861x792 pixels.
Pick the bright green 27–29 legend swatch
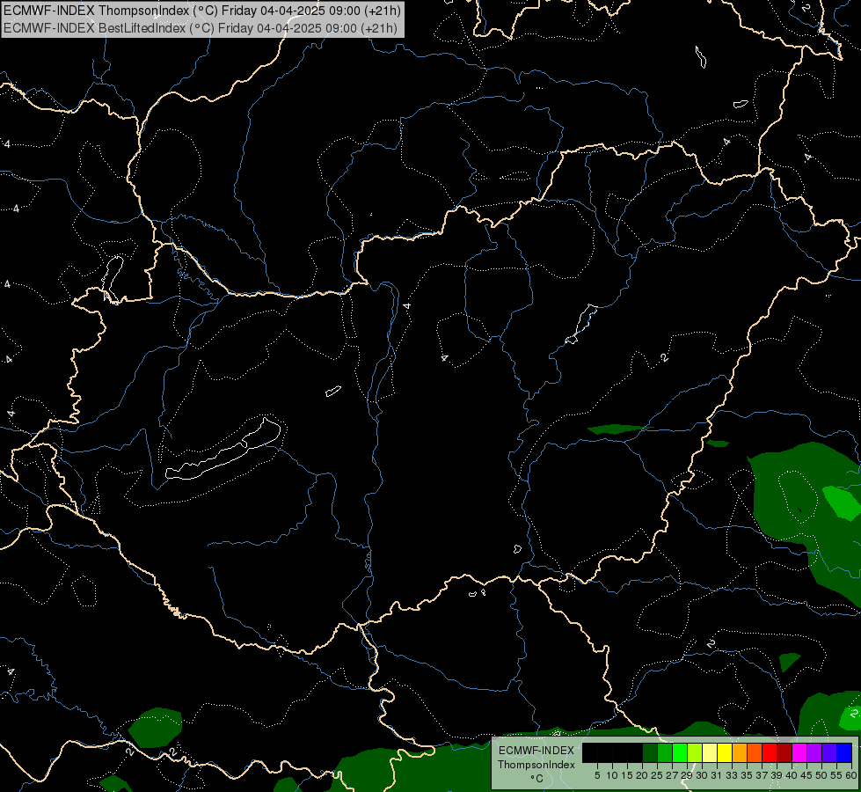click(680, 752)
